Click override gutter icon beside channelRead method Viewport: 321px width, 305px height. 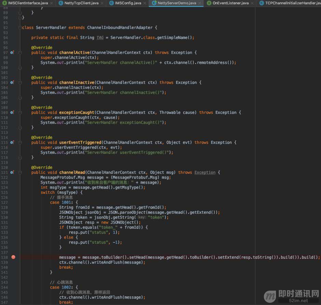[x=12, y=172]
